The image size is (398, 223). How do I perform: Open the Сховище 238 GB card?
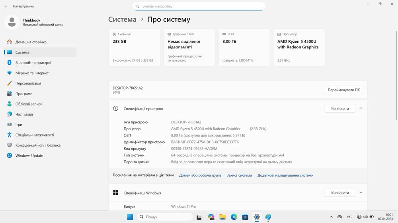coord(134,48)
